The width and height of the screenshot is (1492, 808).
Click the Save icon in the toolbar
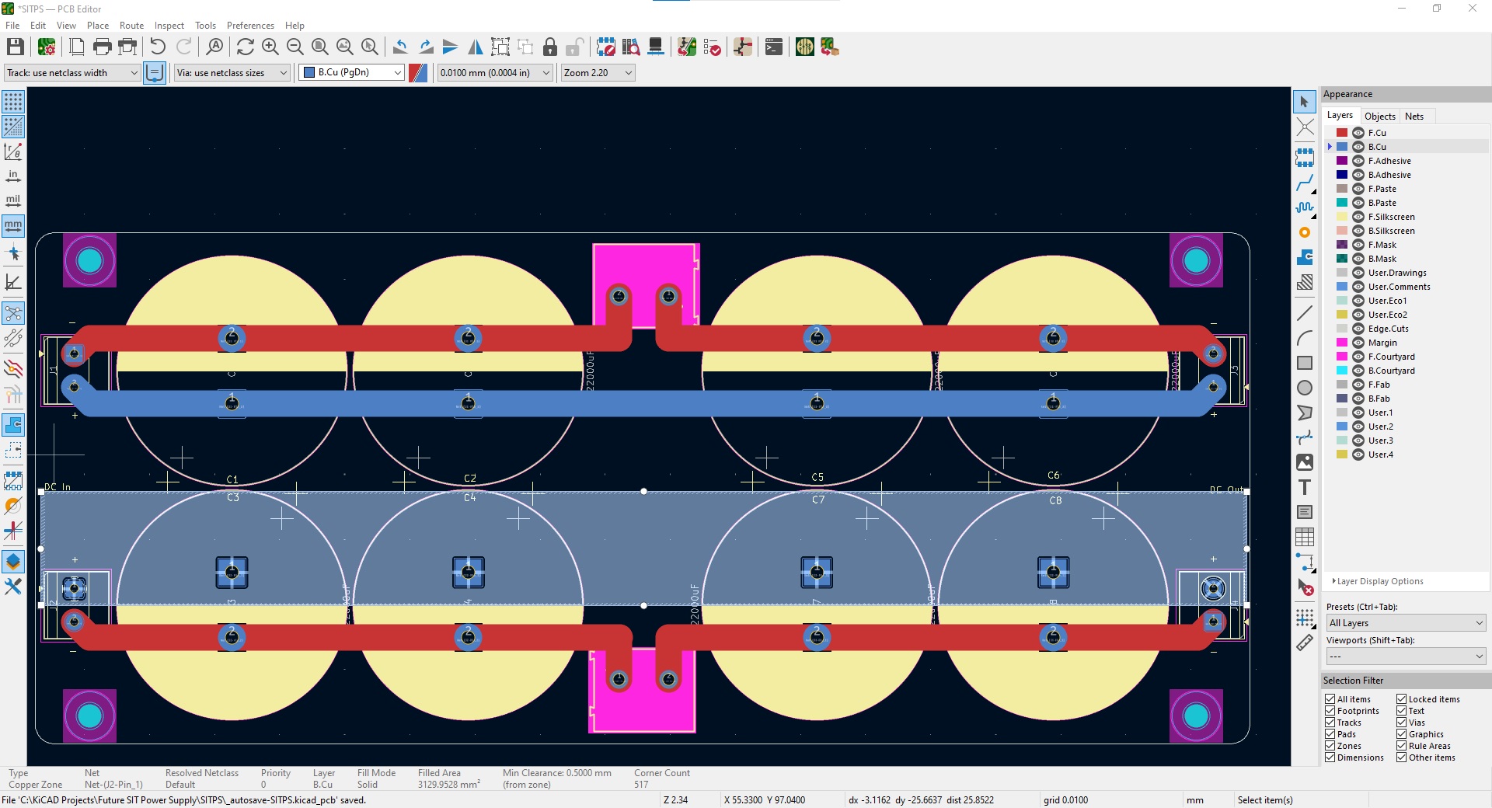pyautogui.click(x=15, y=47)
